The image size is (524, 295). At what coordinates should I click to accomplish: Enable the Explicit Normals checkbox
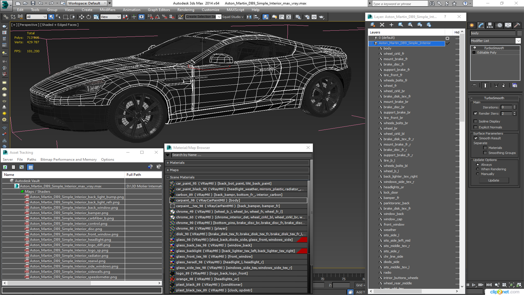tap(475, 127)
